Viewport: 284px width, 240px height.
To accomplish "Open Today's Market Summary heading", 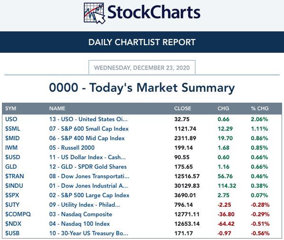I will click(142, 88).
